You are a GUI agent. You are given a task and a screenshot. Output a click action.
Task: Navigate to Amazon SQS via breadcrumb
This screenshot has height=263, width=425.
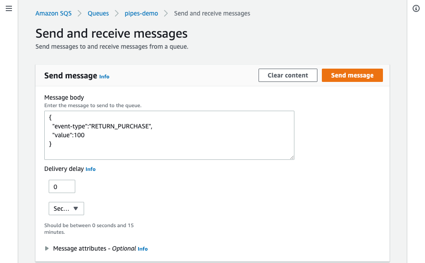(x=53, y=13)
